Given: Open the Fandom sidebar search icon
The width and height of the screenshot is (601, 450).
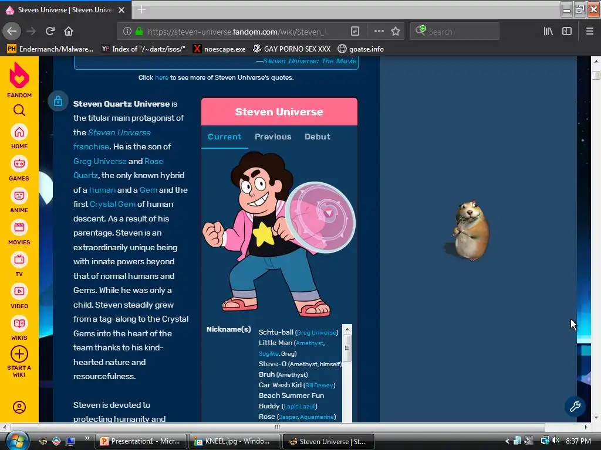Looking at the screenshot, I should point(19,110).
